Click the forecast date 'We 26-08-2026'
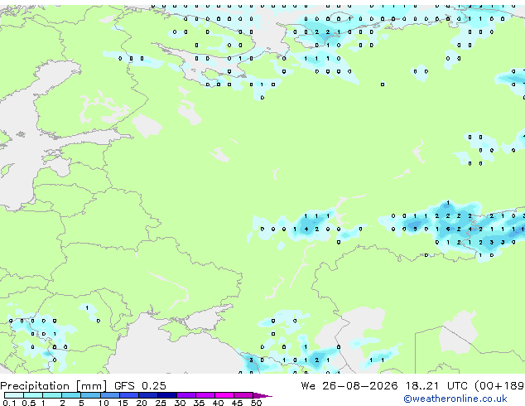525x406 pixels. (349, 385)
